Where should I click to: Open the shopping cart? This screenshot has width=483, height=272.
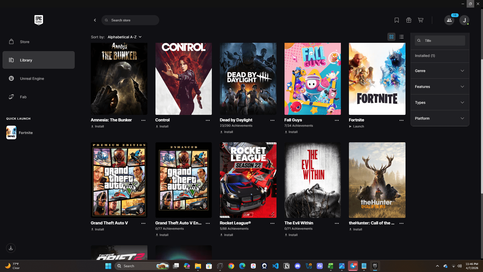[421, 20]
